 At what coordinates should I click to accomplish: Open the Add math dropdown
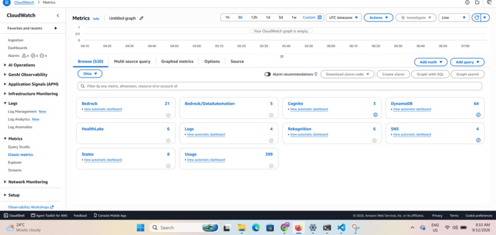pyautogui.click(x=431, y=62)
